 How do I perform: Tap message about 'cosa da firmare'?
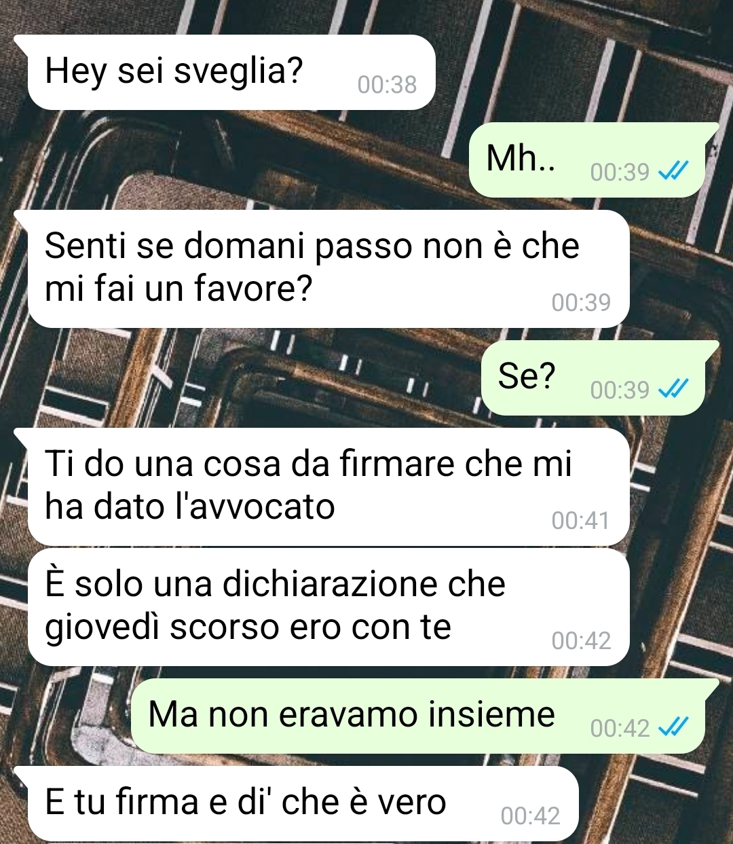[328, 486]
